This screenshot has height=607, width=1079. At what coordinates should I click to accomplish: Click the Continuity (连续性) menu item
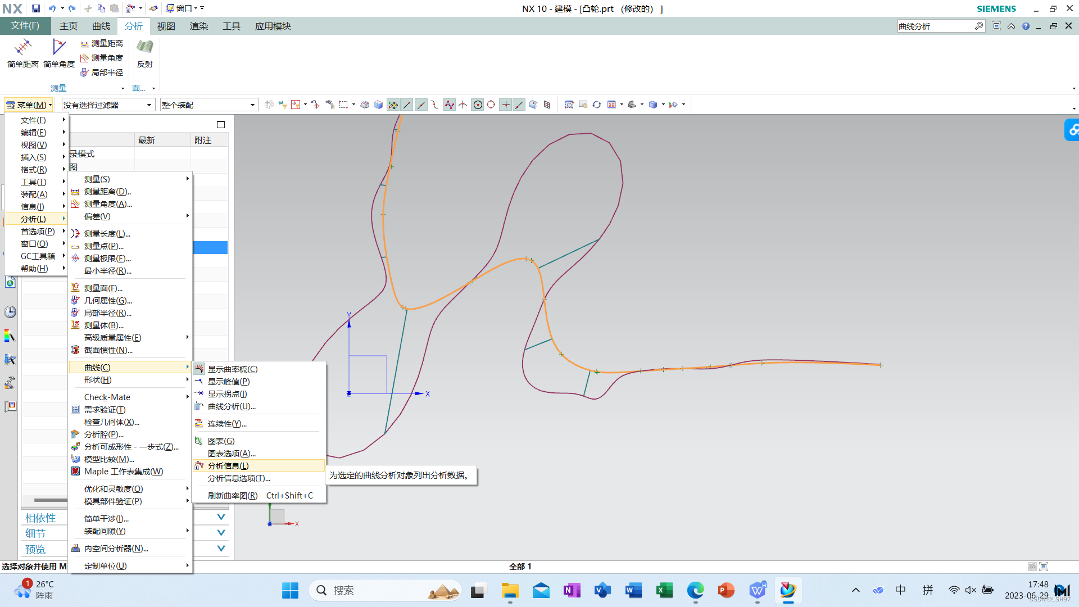tap(227, 424)
